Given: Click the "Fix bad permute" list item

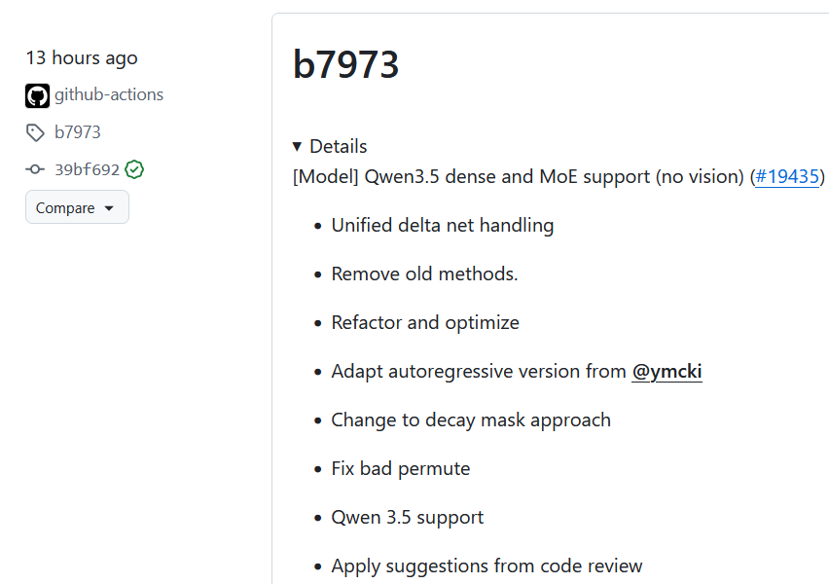Looking at the screenshot, I should [400, 469].
